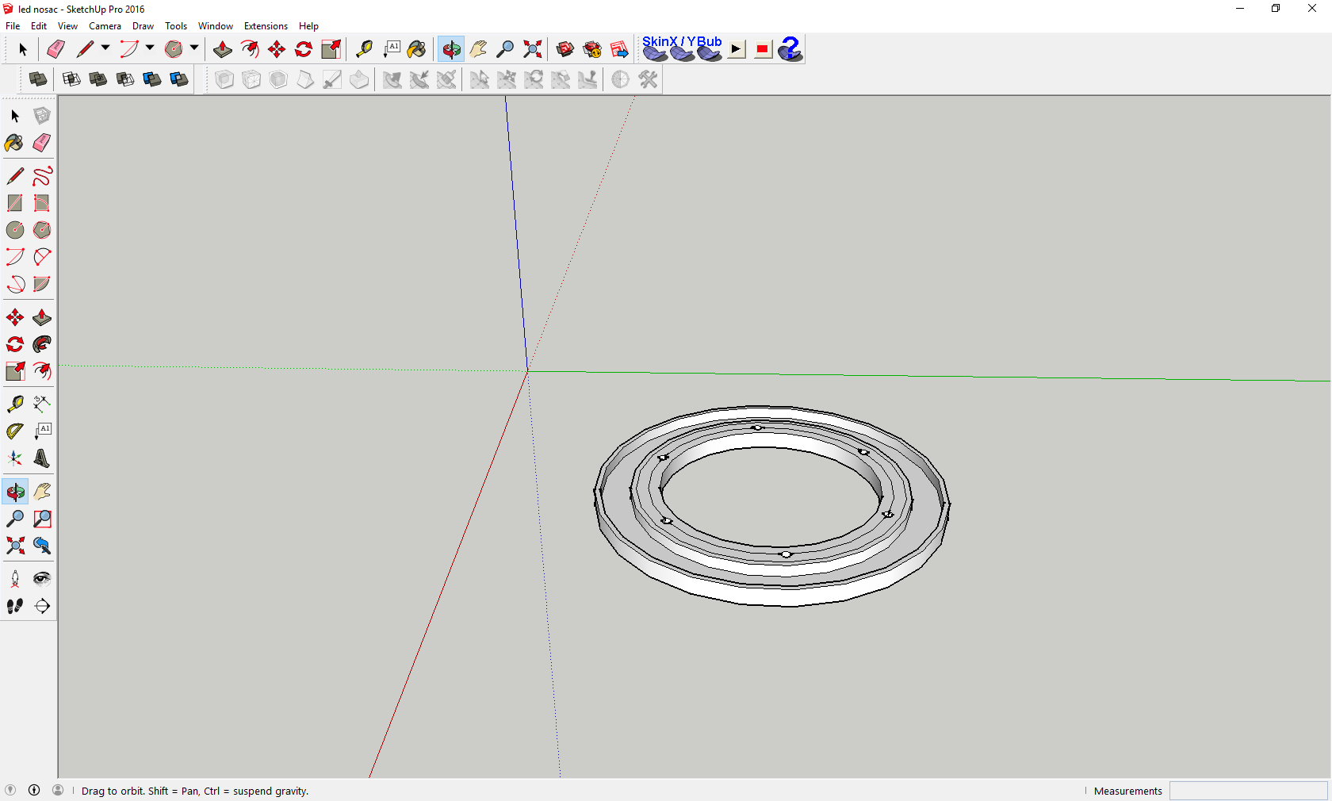Screen dimensions: 1332x801
Task: Select the Subtract solid tool
Action: 125,79
